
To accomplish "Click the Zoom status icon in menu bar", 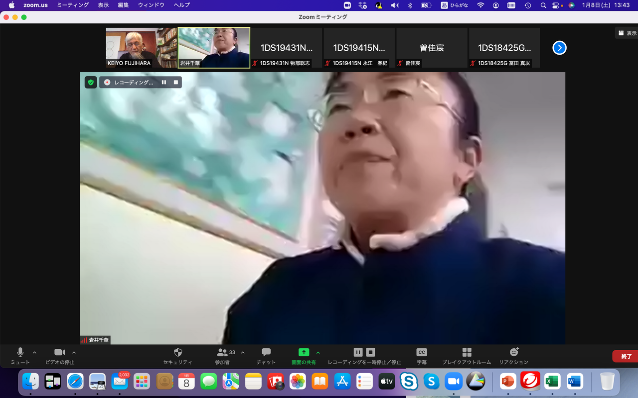I will [x=347, y=5].
